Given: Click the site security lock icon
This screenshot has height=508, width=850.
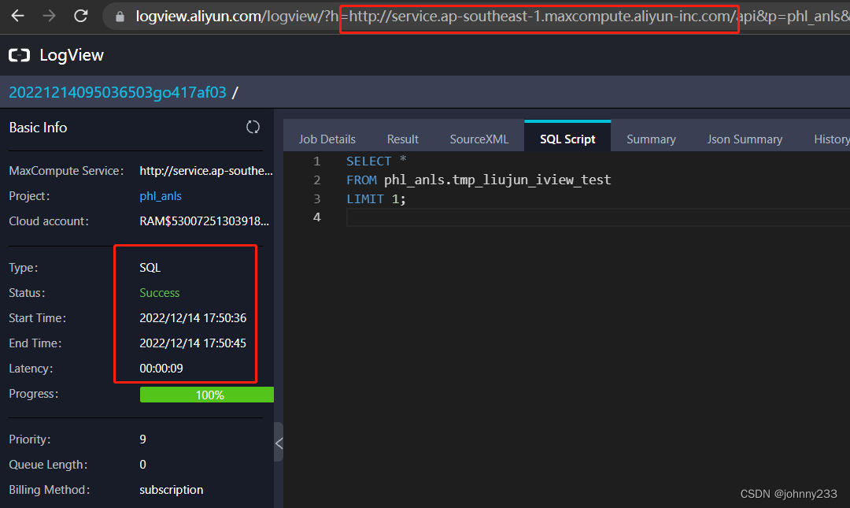Looking at the screenshot, I should (x=119, y=15).
